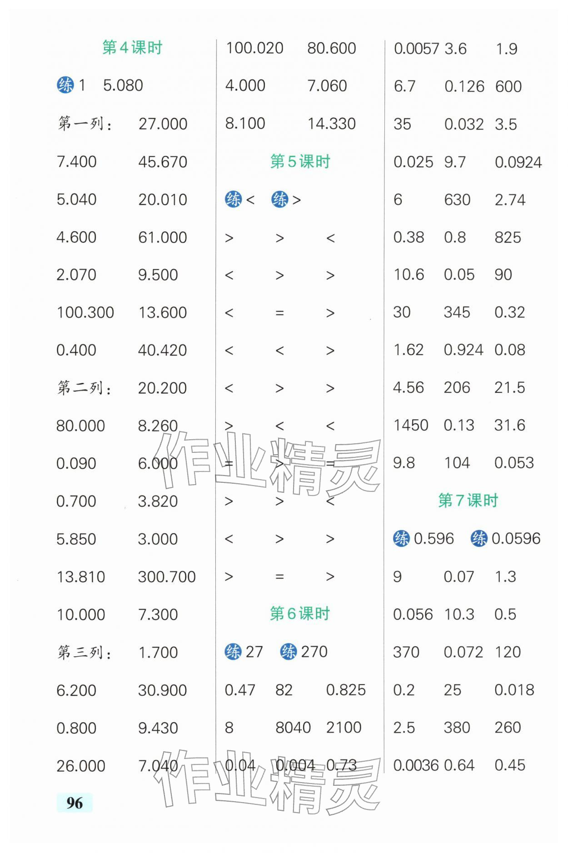Click the 练 icon followed by a less-than sign

click(233, 199)
